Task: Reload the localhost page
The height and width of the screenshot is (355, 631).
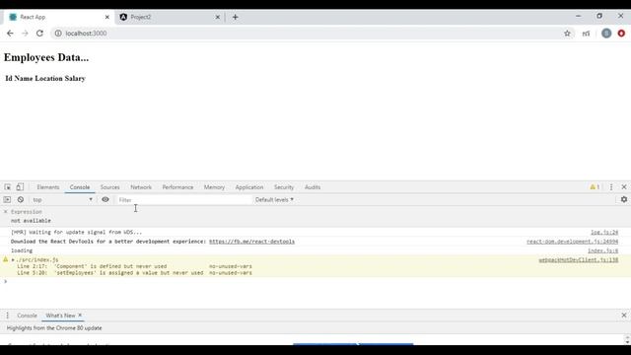Action: pos(39,34)
